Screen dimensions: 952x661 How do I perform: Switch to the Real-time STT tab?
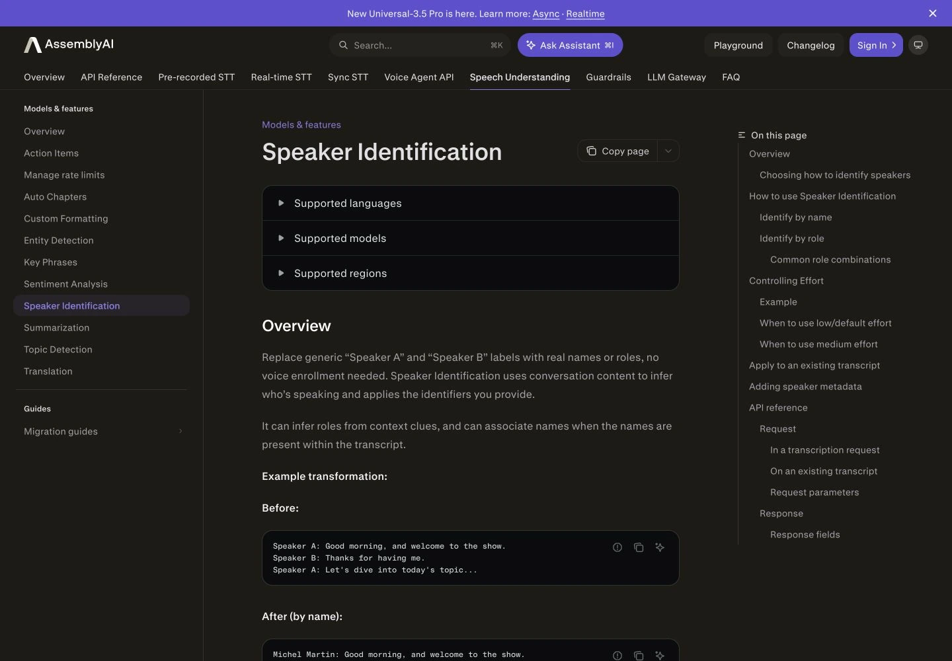tap(281, 77)
